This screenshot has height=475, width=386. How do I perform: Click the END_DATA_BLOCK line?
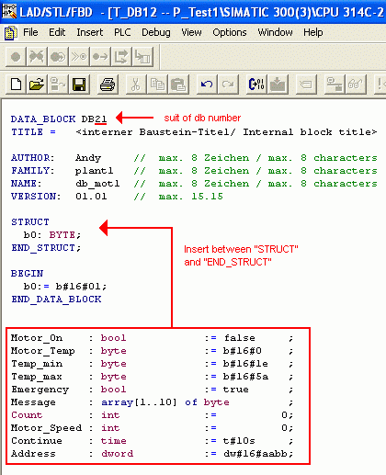[x=56, y=300]
